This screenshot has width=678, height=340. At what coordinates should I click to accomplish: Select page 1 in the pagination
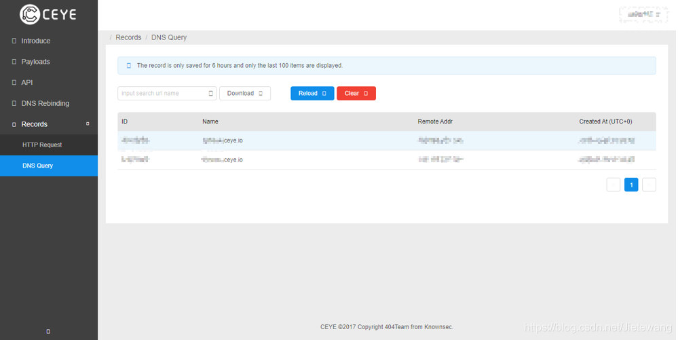pyautogui.click(x=631, y=185)
